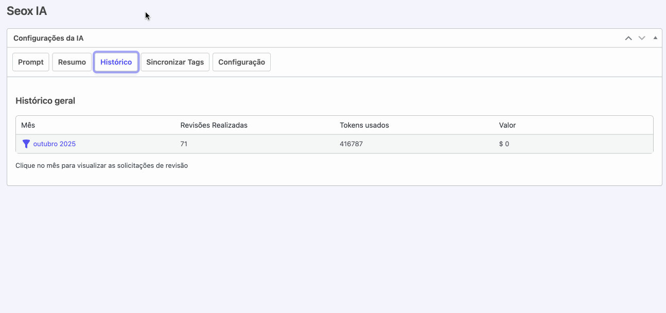
Task: Go to the Sincronizar Tags tab
Action: tap(175, 62)
